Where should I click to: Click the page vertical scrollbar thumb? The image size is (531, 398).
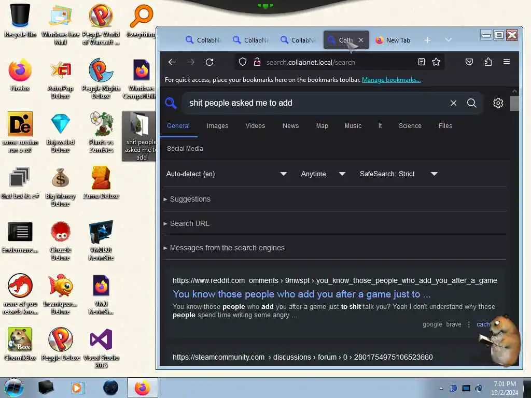point(514,103)
